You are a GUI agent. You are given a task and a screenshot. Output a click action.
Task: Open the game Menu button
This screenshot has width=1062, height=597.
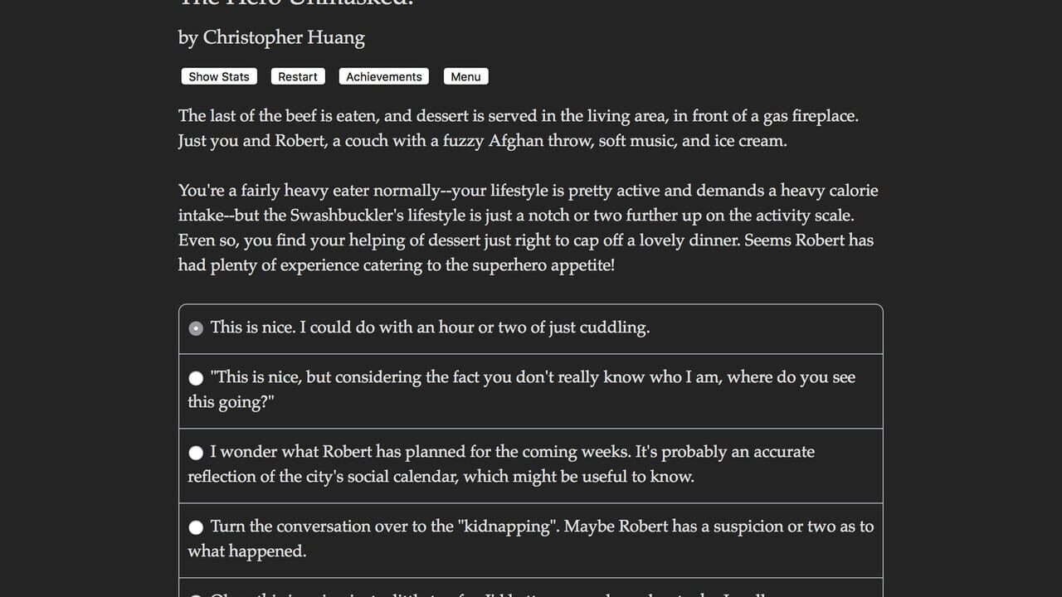466,76
